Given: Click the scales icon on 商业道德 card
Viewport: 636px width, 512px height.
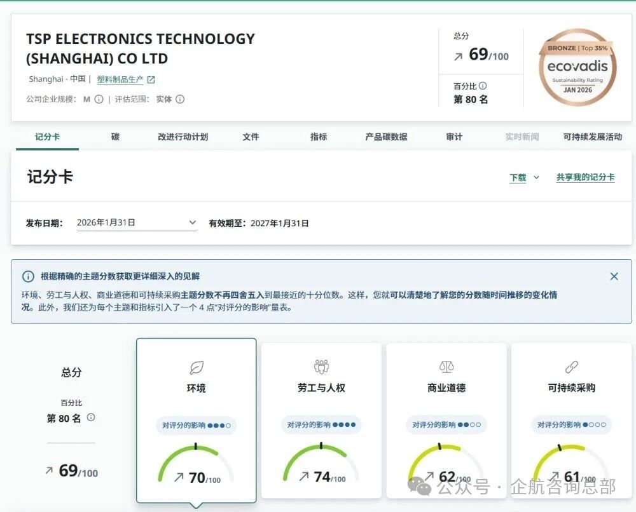Looking at the screenshot, I should pyautogui.click(x=446, y=367).
